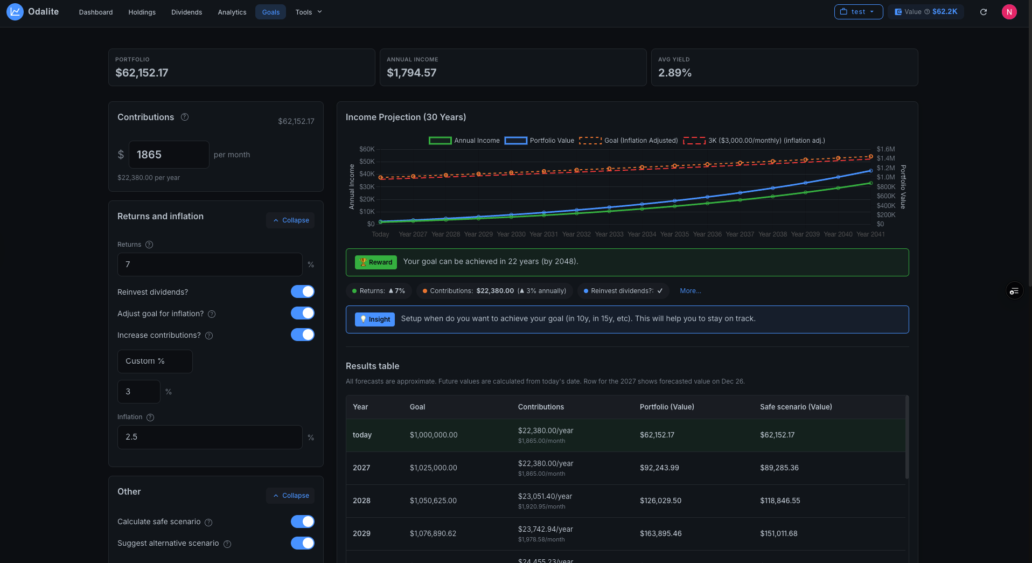Click the trophy Reward badge
1032x563 pixels.
click(376, 262)
